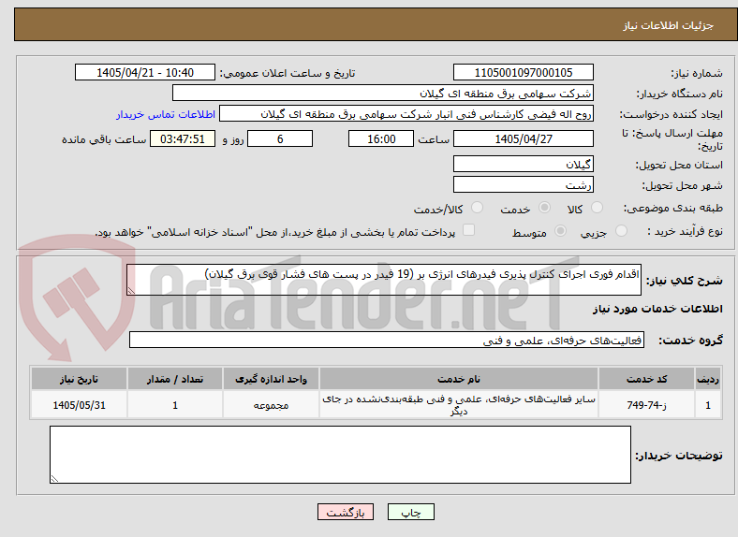This screenshot has width=738, height=537.
Task: Click the شرح کلی نیاز description textarea
Action: [x=384, y=280]
